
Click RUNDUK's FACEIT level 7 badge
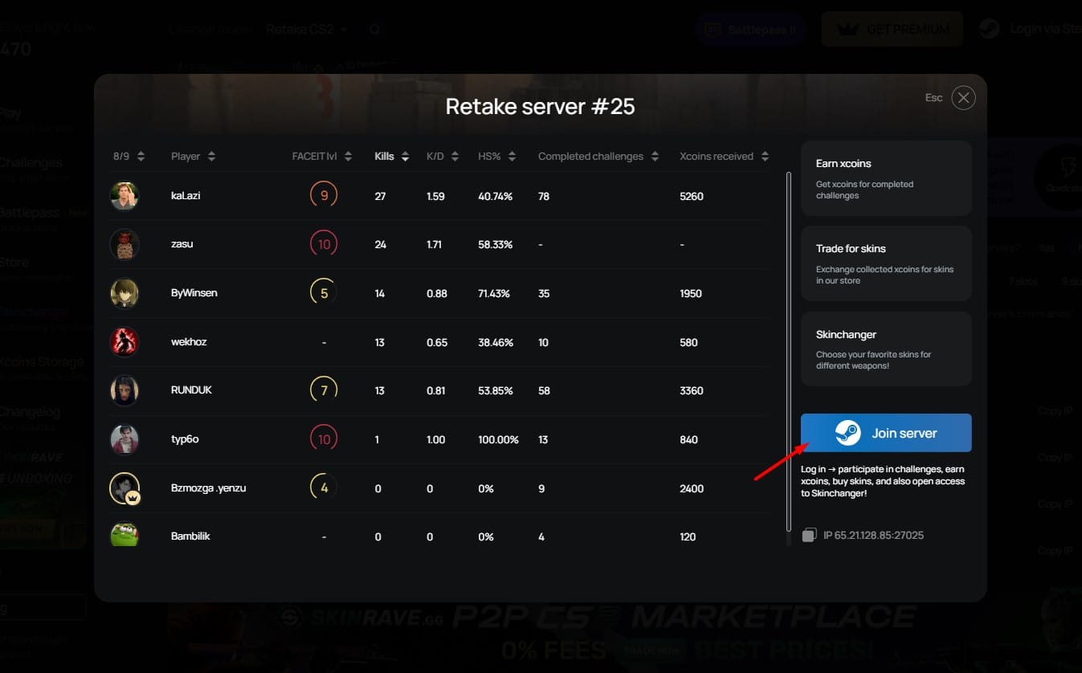pos(324,390)
